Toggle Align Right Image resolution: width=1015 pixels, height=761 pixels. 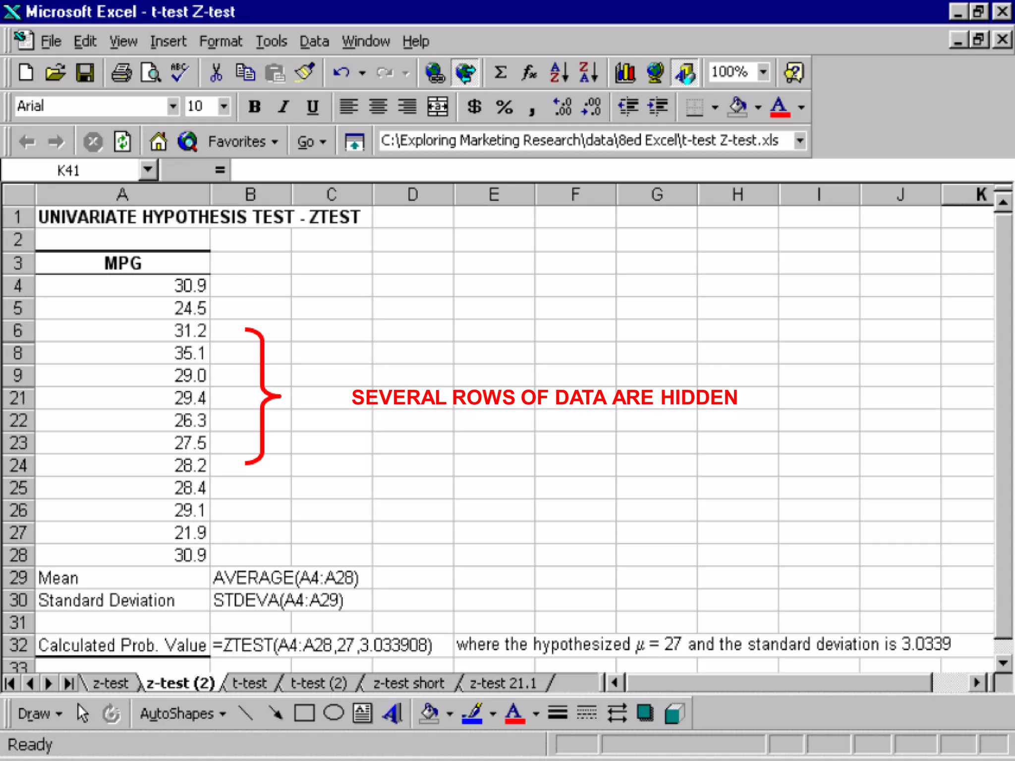[408, 107]
